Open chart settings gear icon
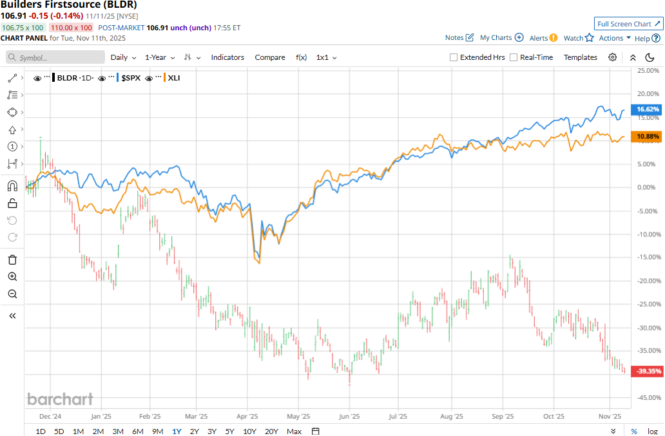The width and height of the screenshot is (665, 436). [x=612, y=57]
